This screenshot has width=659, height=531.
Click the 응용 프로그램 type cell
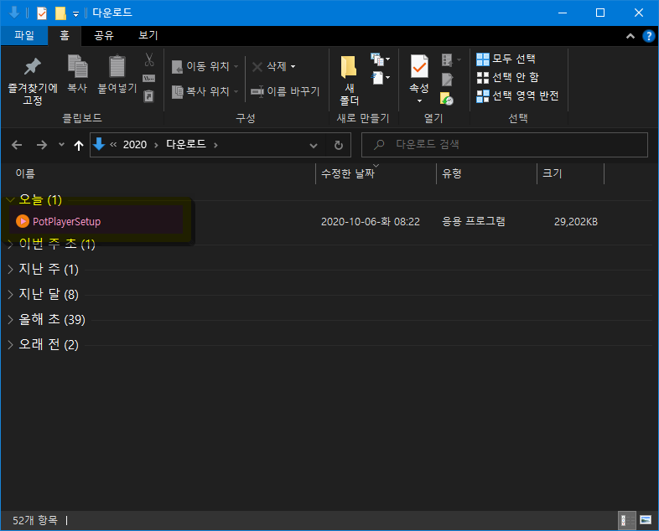[x=474, y=222]
